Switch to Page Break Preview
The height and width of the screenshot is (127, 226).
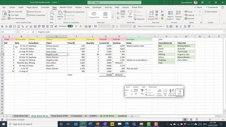197,120
